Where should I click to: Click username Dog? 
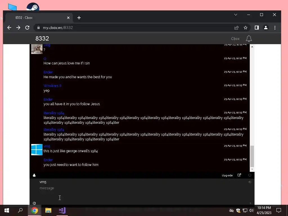47,45
